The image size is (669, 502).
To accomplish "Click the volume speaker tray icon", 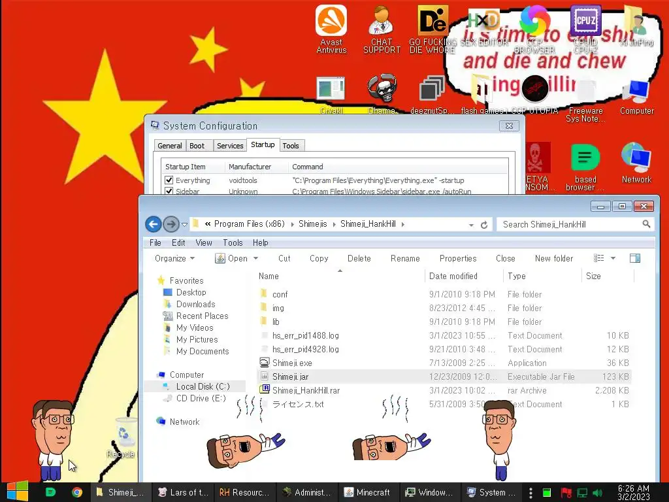I will [598, 493].
